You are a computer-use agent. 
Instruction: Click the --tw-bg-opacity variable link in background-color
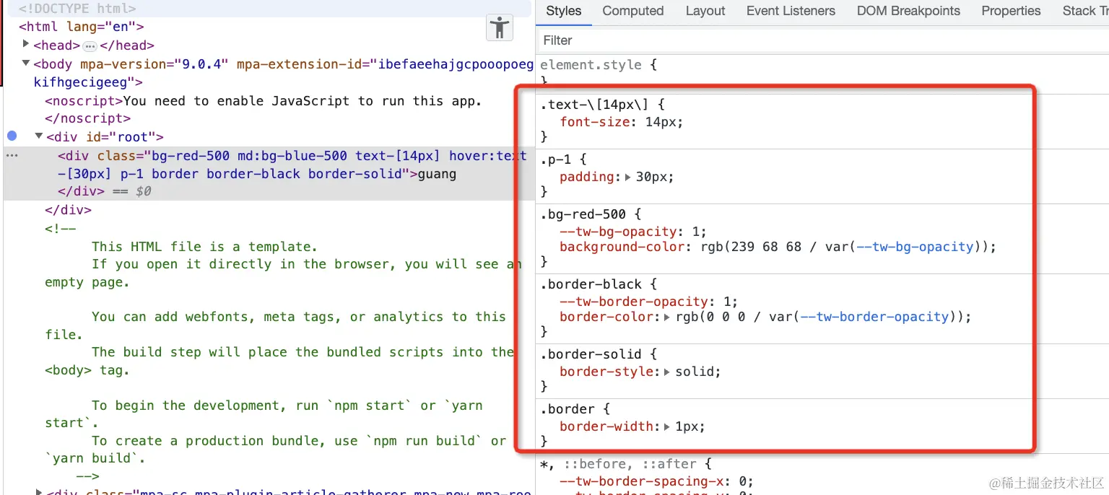915,247
